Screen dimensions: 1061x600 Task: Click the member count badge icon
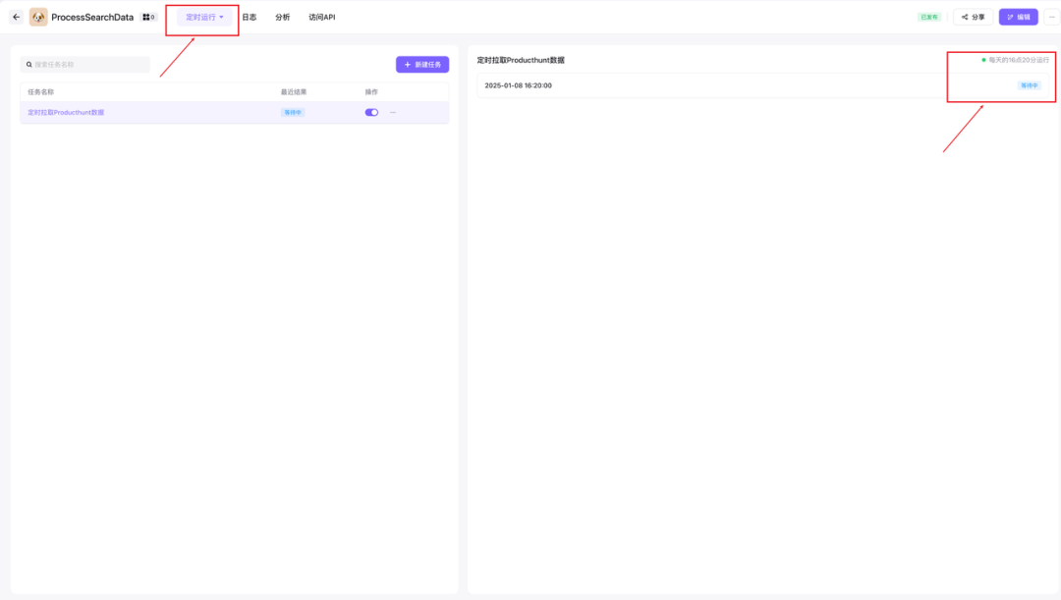pyautogui.click(x=149, y=17)
